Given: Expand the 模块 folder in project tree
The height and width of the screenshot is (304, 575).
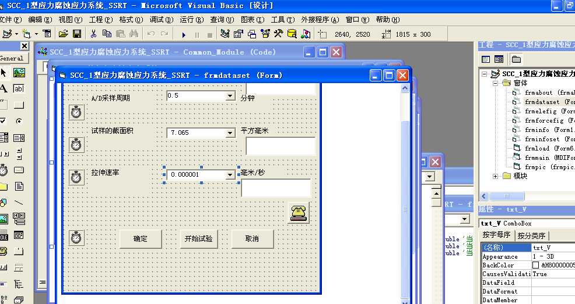Looking at the screenshot, I should click(x=495, y=176).
